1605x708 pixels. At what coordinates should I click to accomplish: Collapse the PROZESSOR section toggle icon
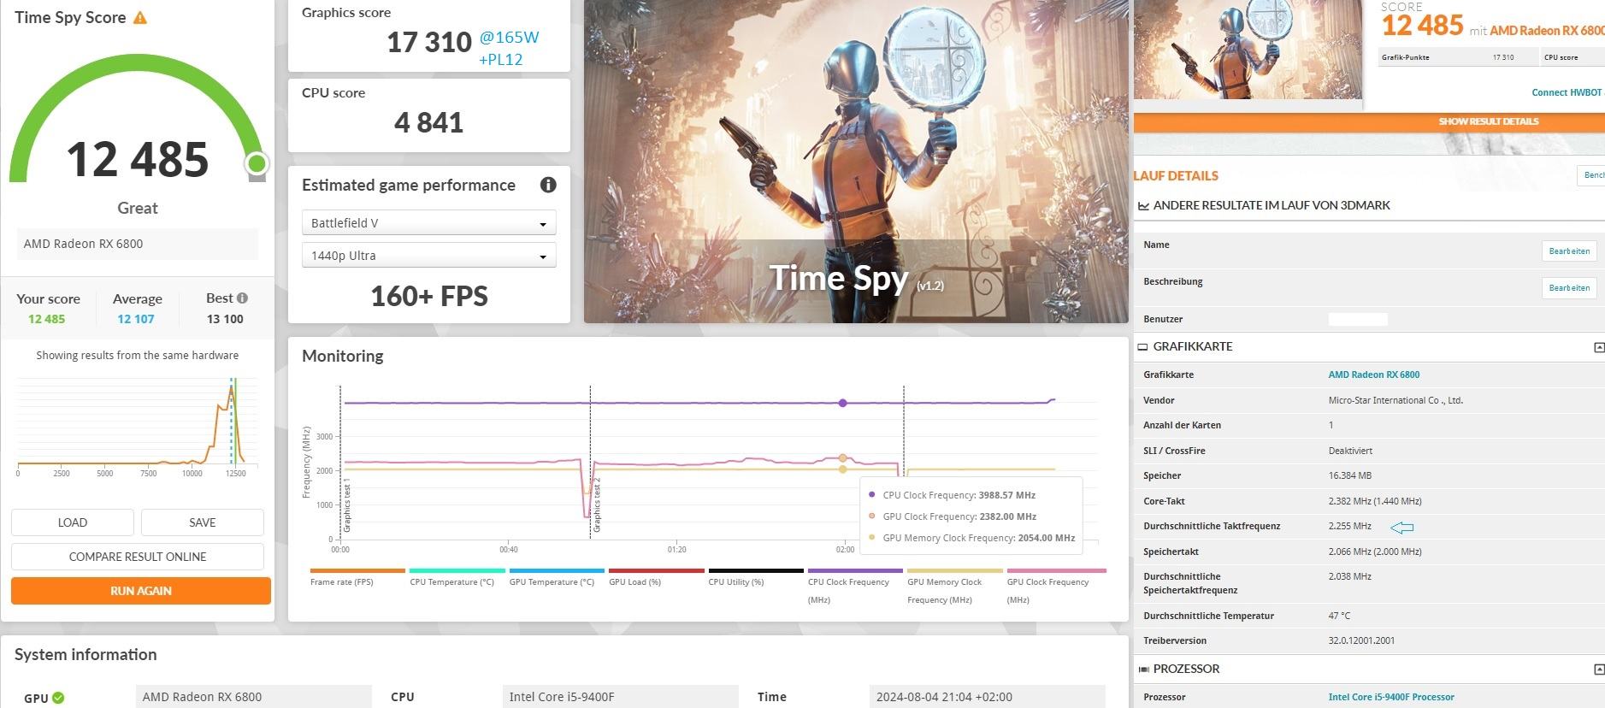[1599, 670]
